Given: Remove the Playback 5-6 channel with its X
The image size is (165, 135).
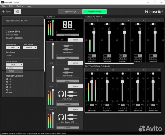Looking at the screenshot, I should tap(128, 70).
